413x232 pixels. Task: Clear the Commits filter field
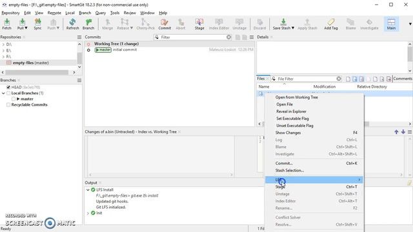click(x=228, y=37)
